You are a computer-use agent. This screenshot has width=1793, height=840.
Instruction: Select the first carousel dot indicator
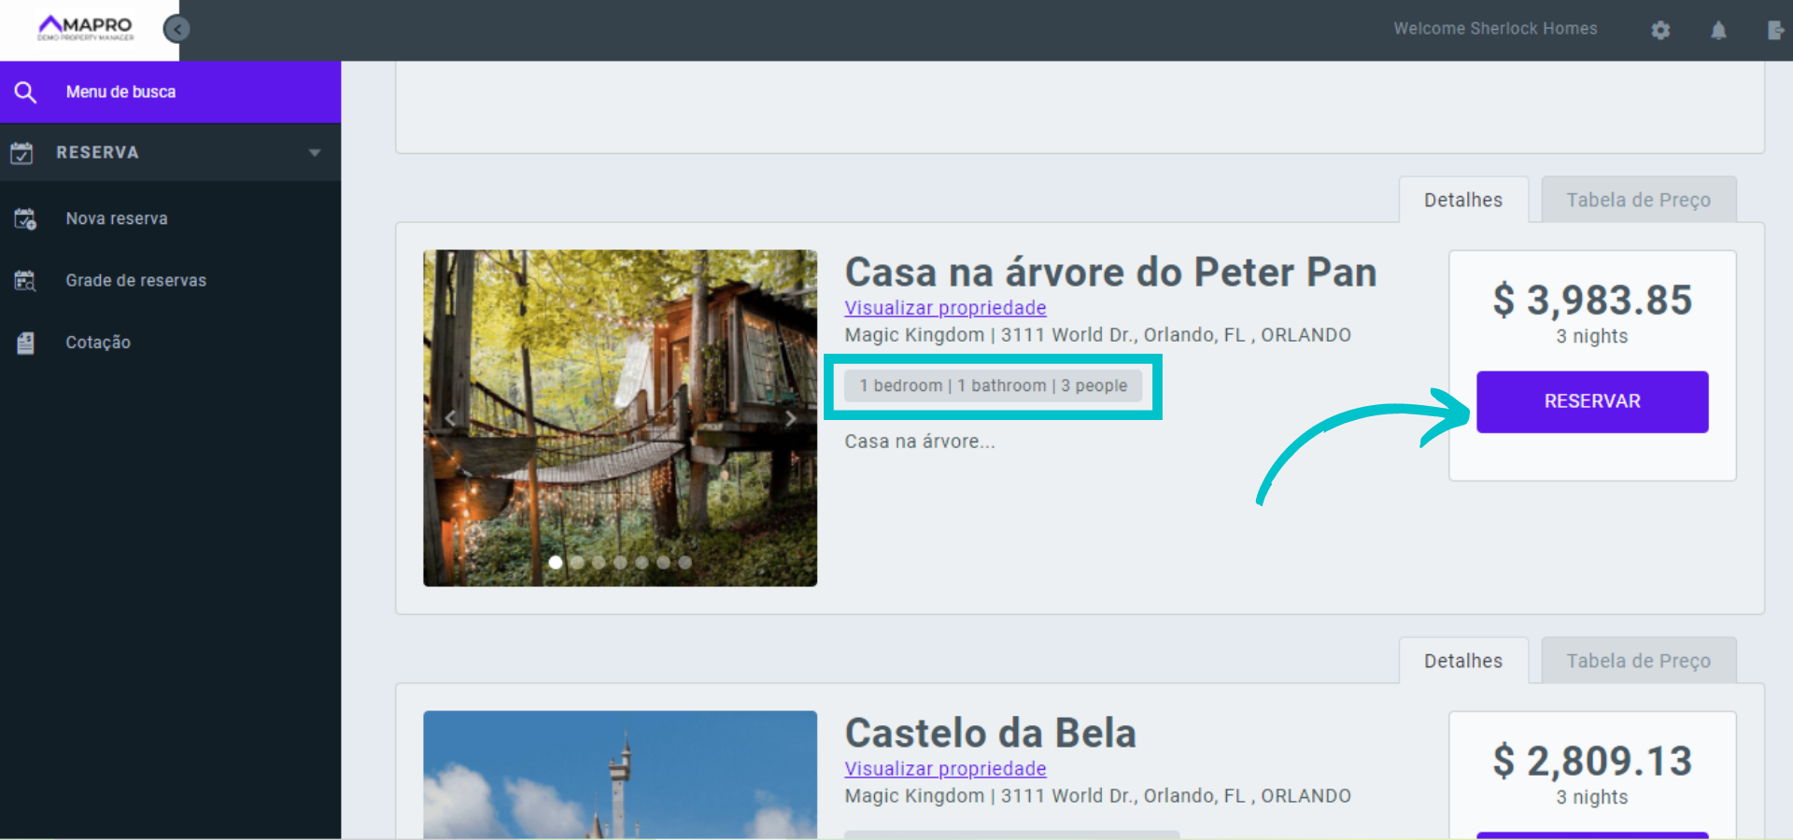[x=556, y=563]
